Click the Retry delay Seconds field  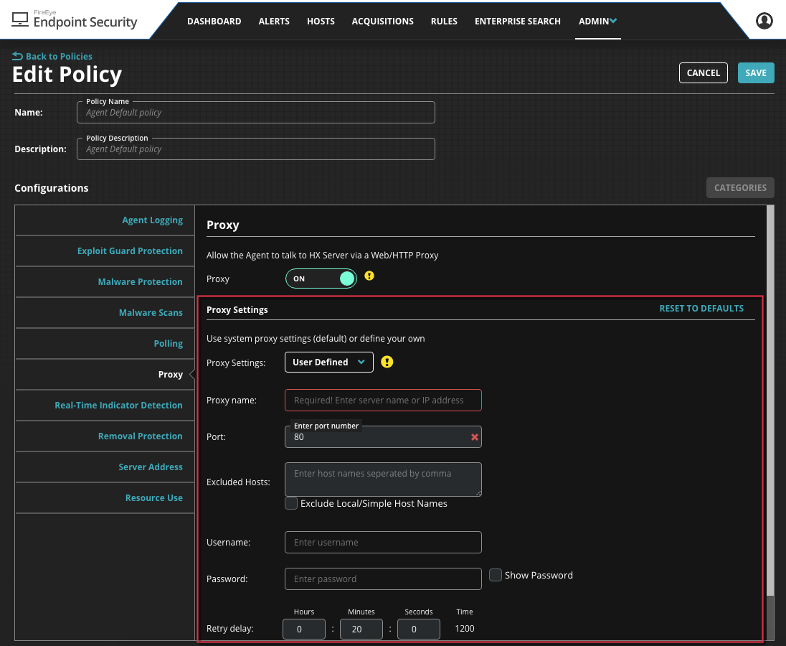[x=419, y=629]
